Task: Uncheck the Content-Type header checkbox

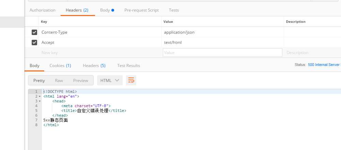Action: pos(34,32)
